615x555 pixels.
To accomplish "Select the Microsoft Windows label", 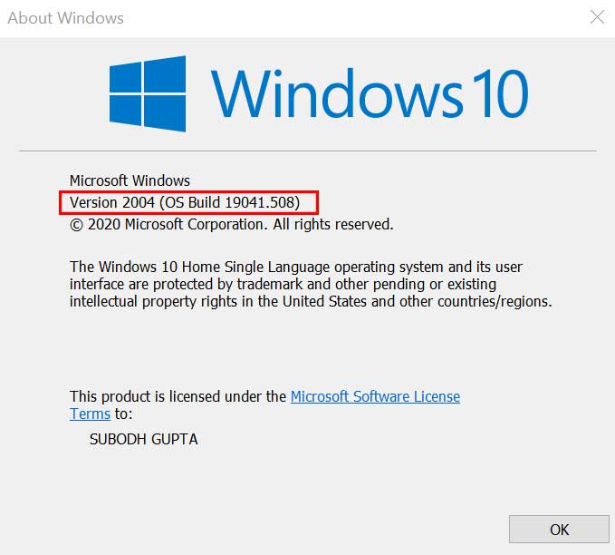I will [130, 180].
